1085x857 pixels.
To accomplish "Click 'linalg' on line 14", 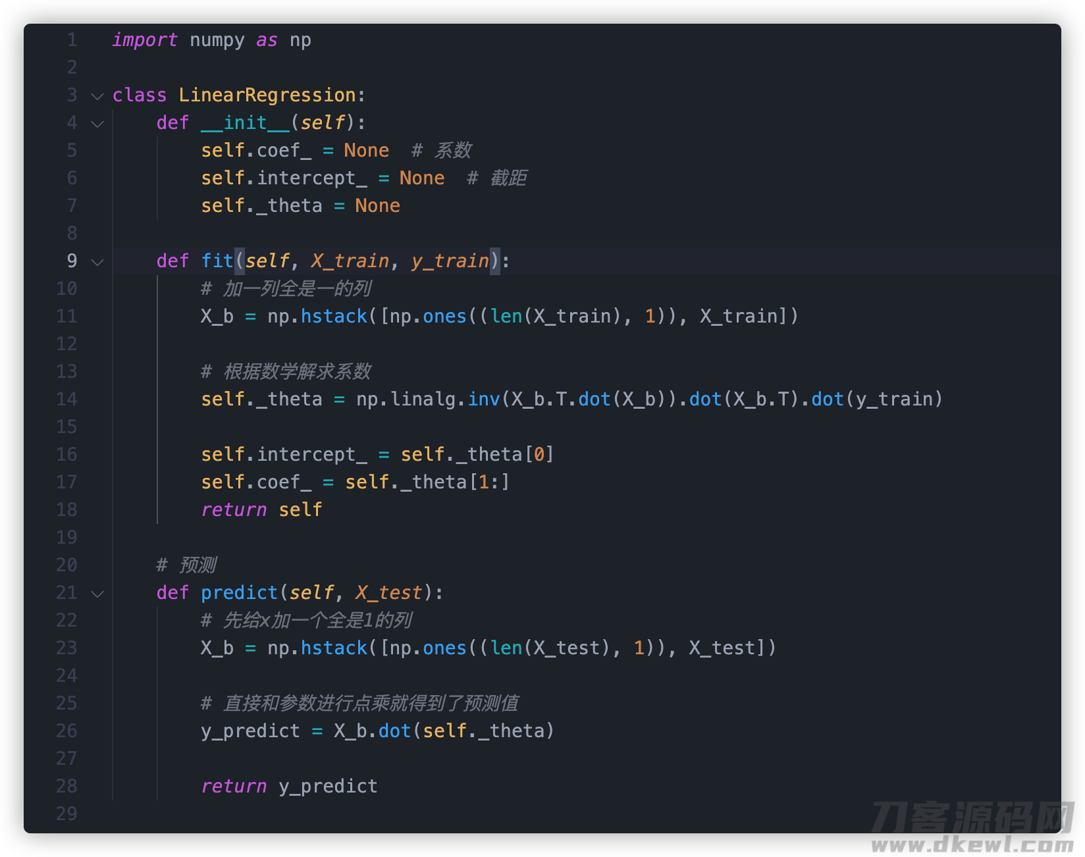I will tap(423, 400).
